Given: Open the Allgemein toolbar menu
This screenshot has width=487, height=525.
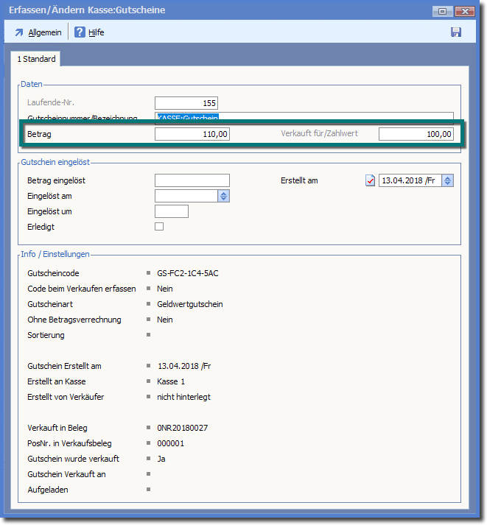Looking at the screenshot, I should tap(38, 32).
